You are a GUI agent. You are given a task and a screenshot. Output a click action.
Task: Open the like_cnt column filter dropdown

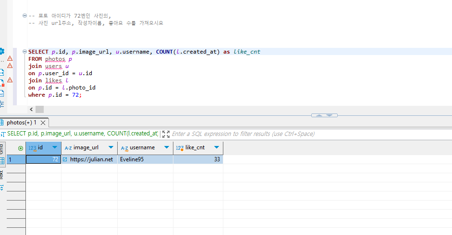tap(217, 147)
